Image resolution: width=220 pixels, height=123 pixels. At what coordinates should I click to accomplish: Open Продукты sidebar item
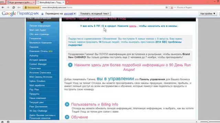click(34, 94)
